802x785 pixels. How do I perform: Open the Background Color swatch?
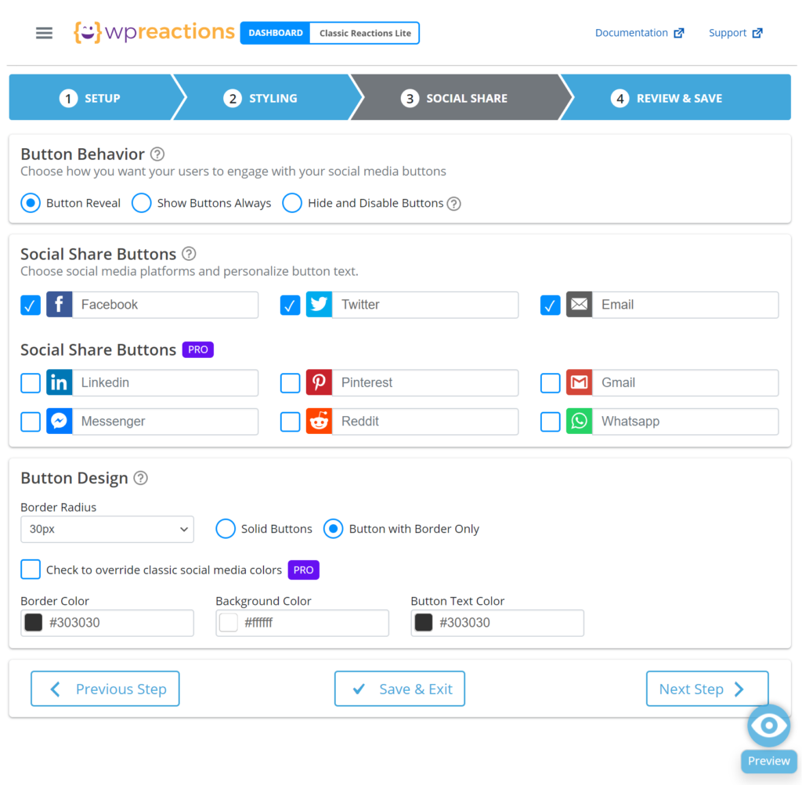click(229, 623)
